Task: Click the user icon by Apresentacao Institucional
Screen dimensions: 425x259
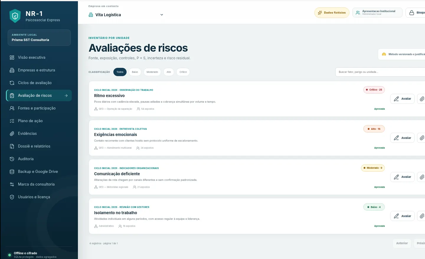Action: (358, 13)
